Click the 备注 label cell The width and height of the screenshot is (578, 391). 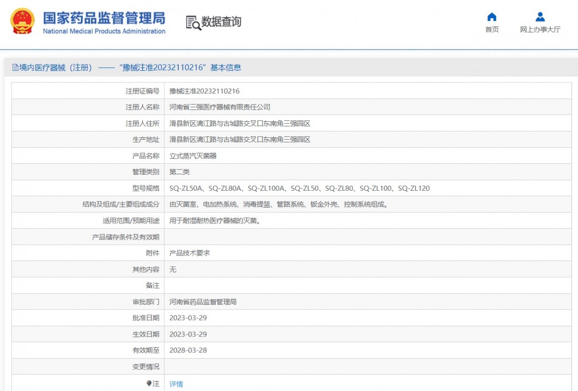tap(88, 286)
